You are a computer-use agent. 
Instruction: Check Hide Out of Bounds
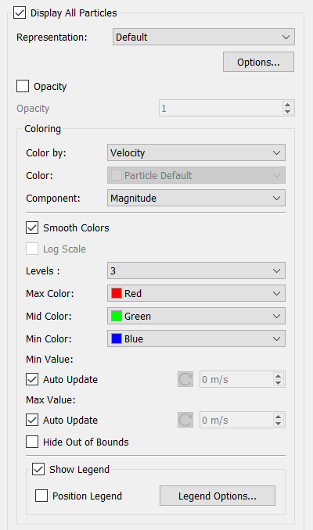click(x=32, y=442)
